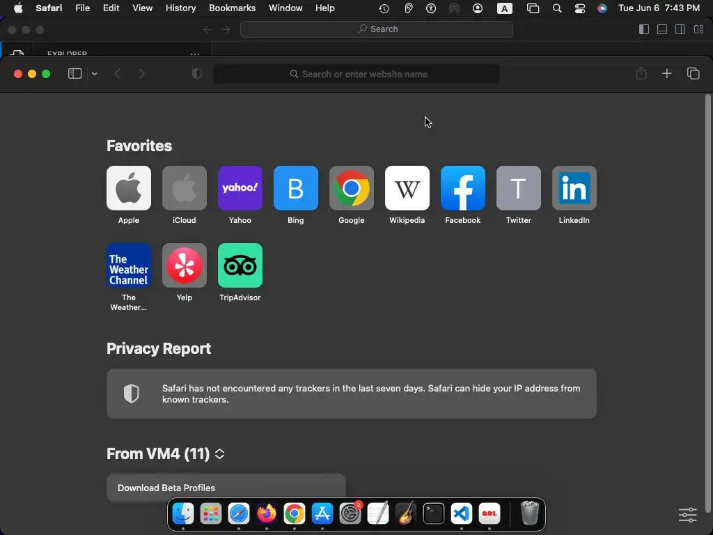713x535 pixels.
Task: Open the Help menu
Action: [x=324, y=8]
